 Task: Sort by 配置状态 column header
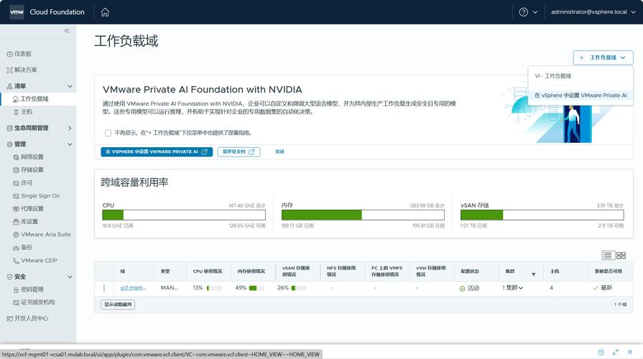click(x=470, y=271)
